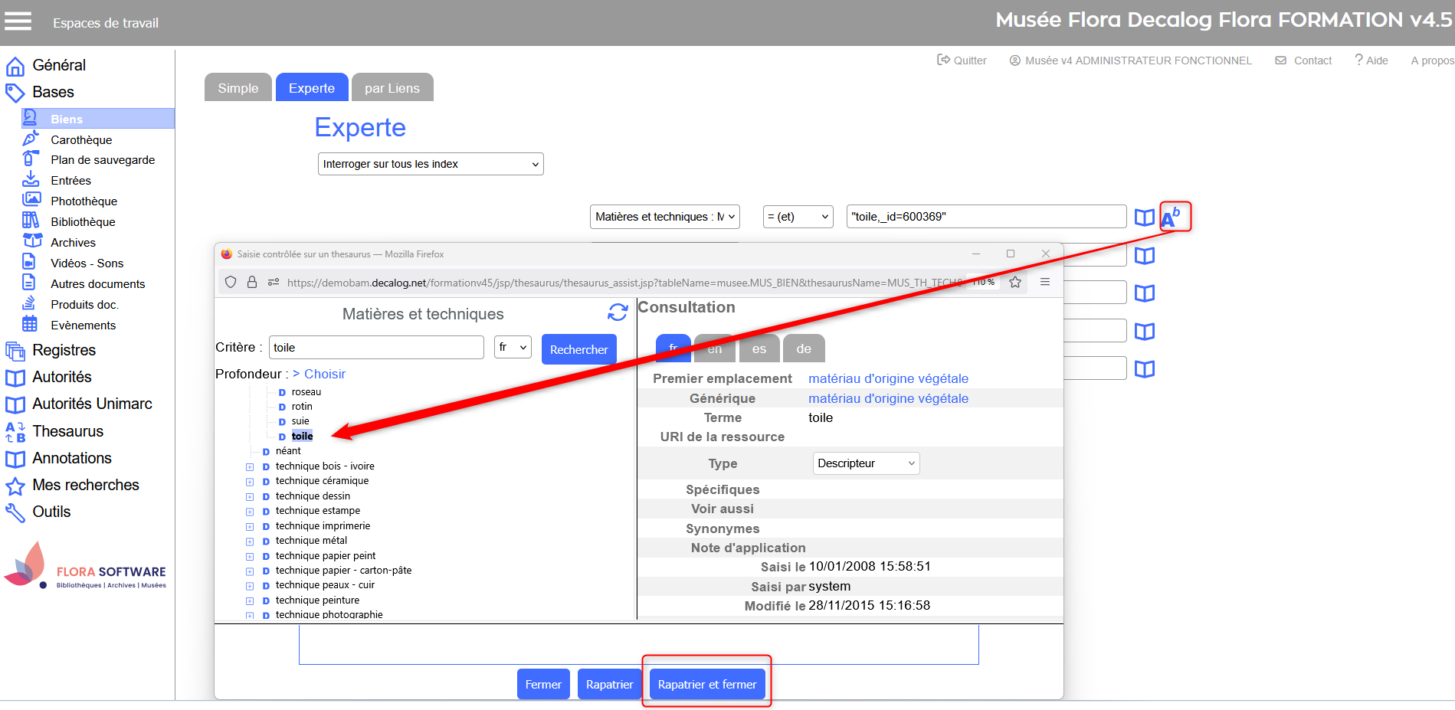Screen dimensions: 1455x710
Task: Refresh the Matières et techniques thesaurus
Action: 618,312
